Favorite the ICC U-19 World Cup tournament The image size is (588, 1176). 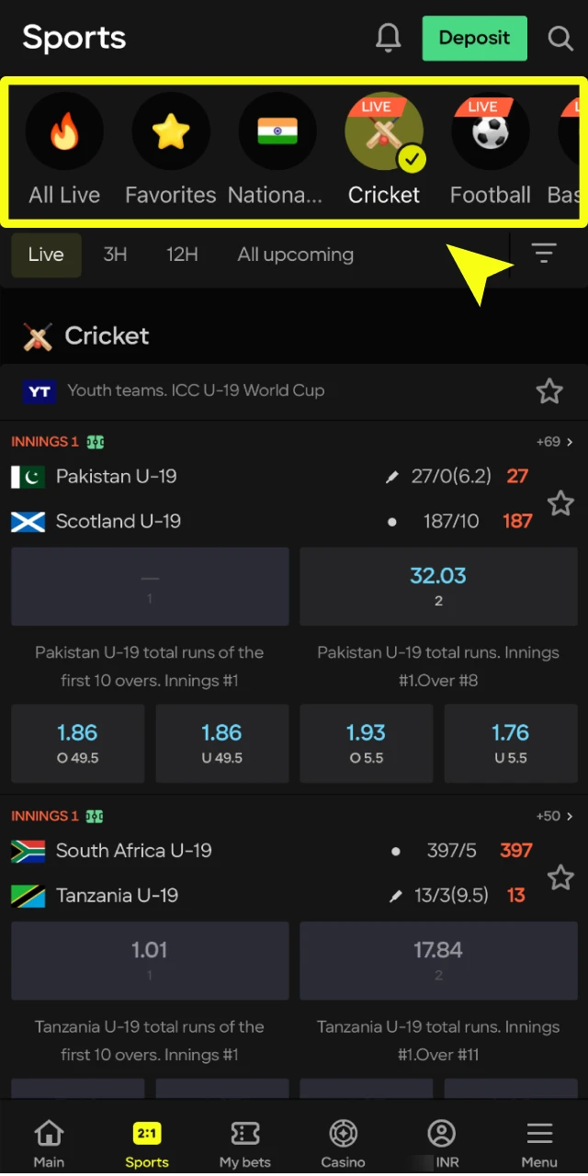pyautogui.click(x=549, y=390)
